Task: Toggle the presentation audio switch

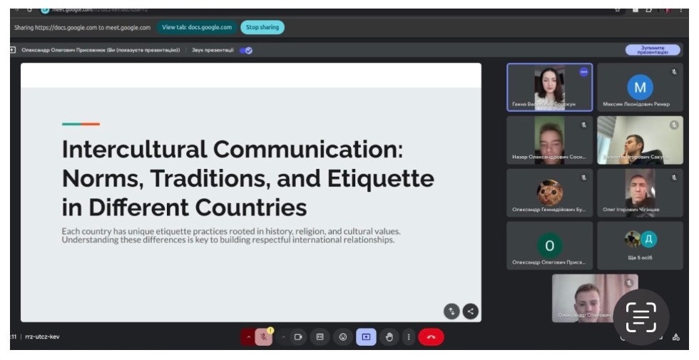Action: [246, 50]
